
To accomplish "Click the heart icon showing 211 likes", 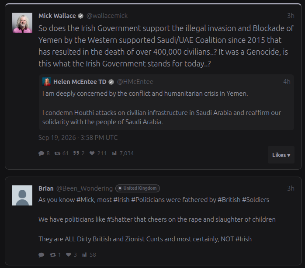I will pyautogui.click(x=92, y=153).
